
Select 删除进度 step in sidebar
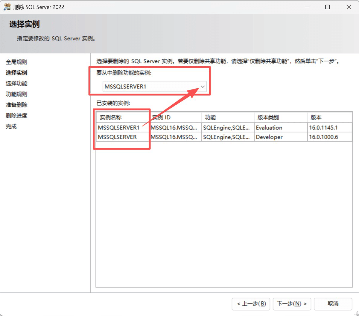16,116
